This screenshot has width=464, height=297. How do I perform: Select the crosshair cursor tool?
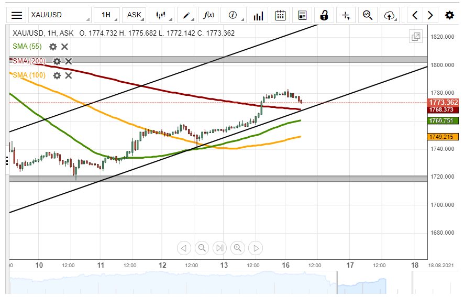[x=346, y=15]
